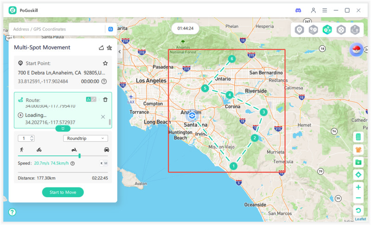Switch to Two-Spot movement mode
Viewport: 371px width, 225px height.
click(313, 30)
